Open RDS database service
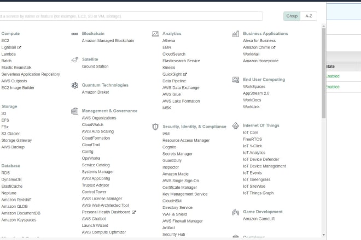Viewport: 361px width, 240px height. click(x=5, y=173)
